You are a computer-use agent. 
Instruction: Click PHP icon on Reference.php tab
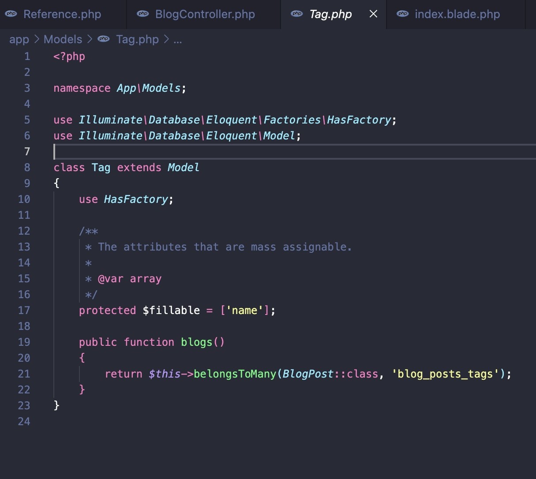(11, 14)
